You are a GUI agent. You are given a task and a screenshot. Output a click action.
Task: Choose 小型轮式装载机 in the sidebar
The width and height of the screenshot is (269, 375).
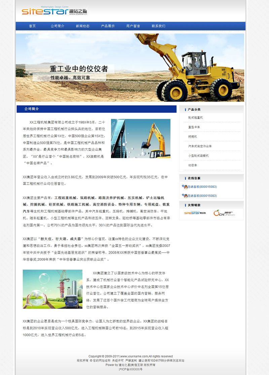198,156
